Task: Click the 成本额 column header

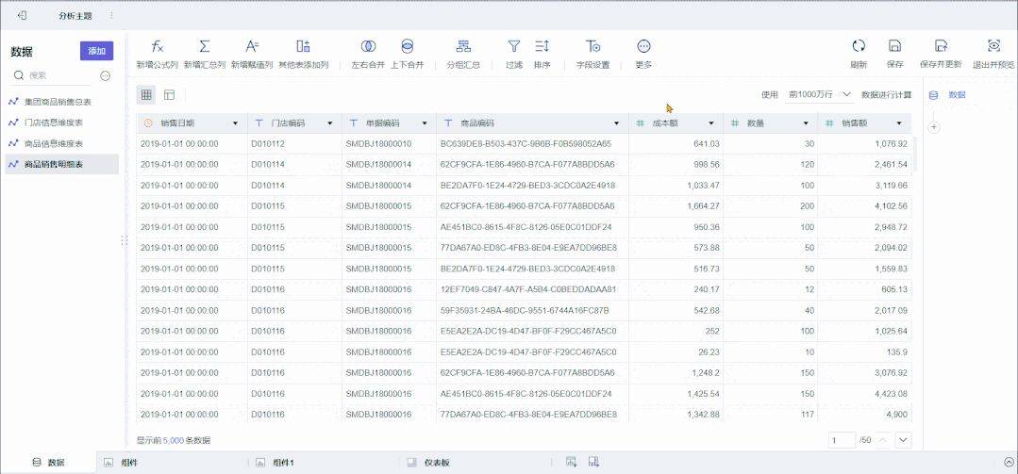Action: click(x=676, y=123)
